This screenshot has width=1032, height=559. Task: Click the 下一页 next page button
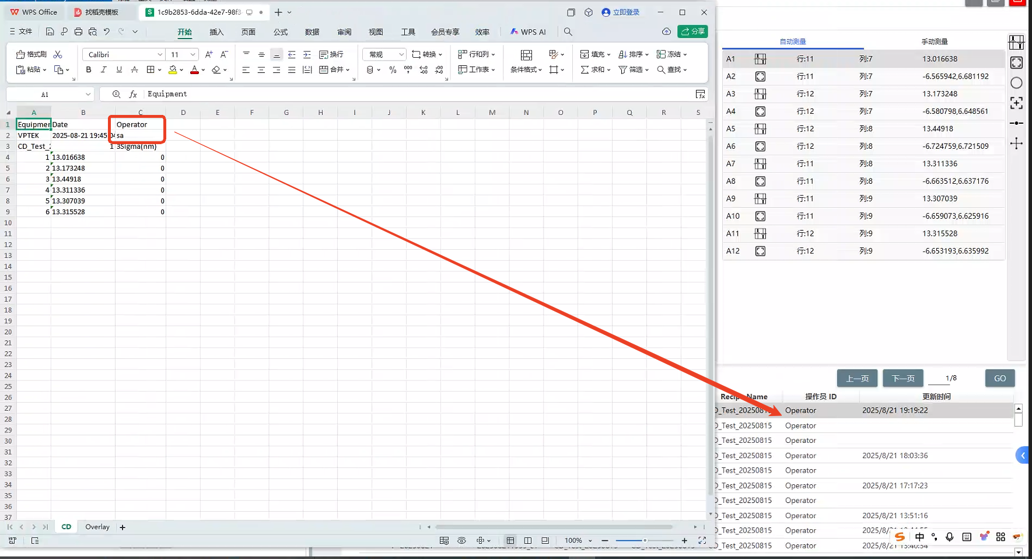point(902,378)
